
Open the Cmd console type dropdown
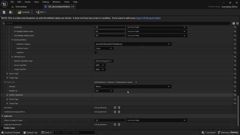click(46, 132)
